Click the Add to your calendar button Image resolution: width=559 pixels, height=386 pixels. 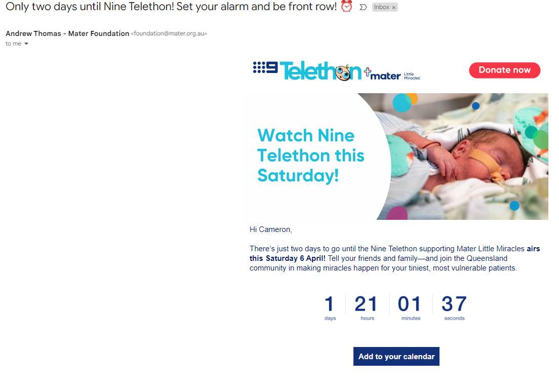click(x=396, y=357)
